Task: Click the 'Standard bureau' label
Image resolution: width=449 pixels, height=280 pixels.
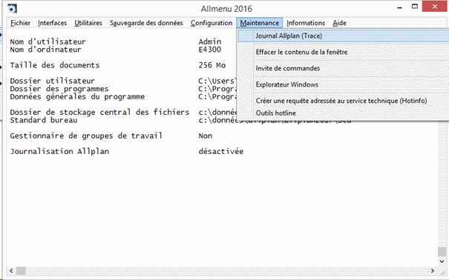Action: 44,120
